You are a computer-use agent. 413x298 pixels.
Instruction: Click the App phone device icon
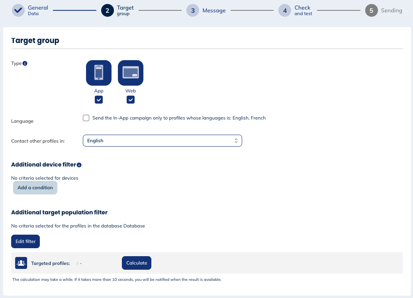99,73
